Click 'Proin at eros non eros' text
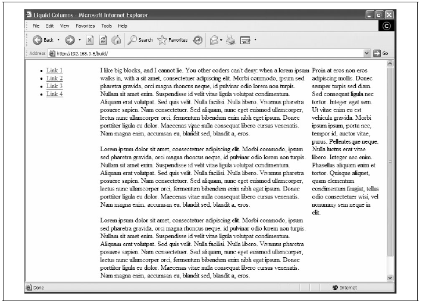This screenshot has width=422, height=304. 340,71
